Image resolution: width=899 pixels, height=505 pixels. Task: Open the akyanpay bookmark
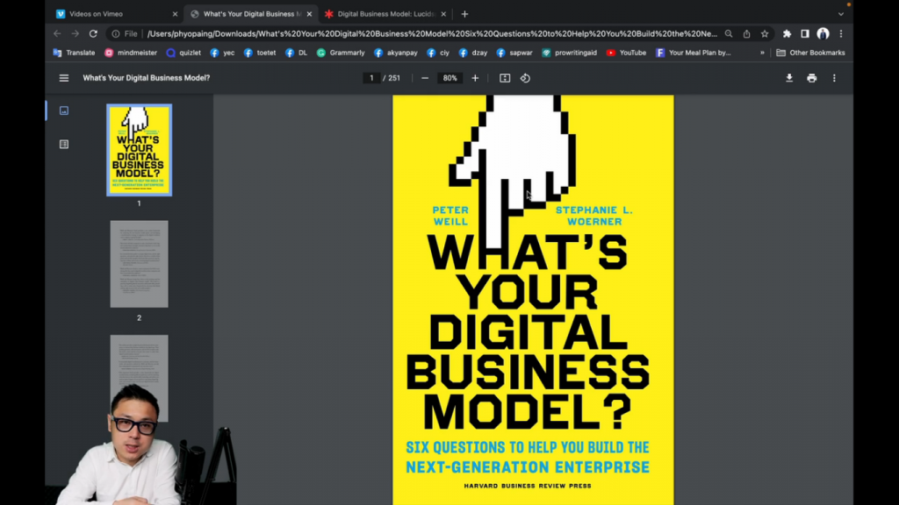396,53
